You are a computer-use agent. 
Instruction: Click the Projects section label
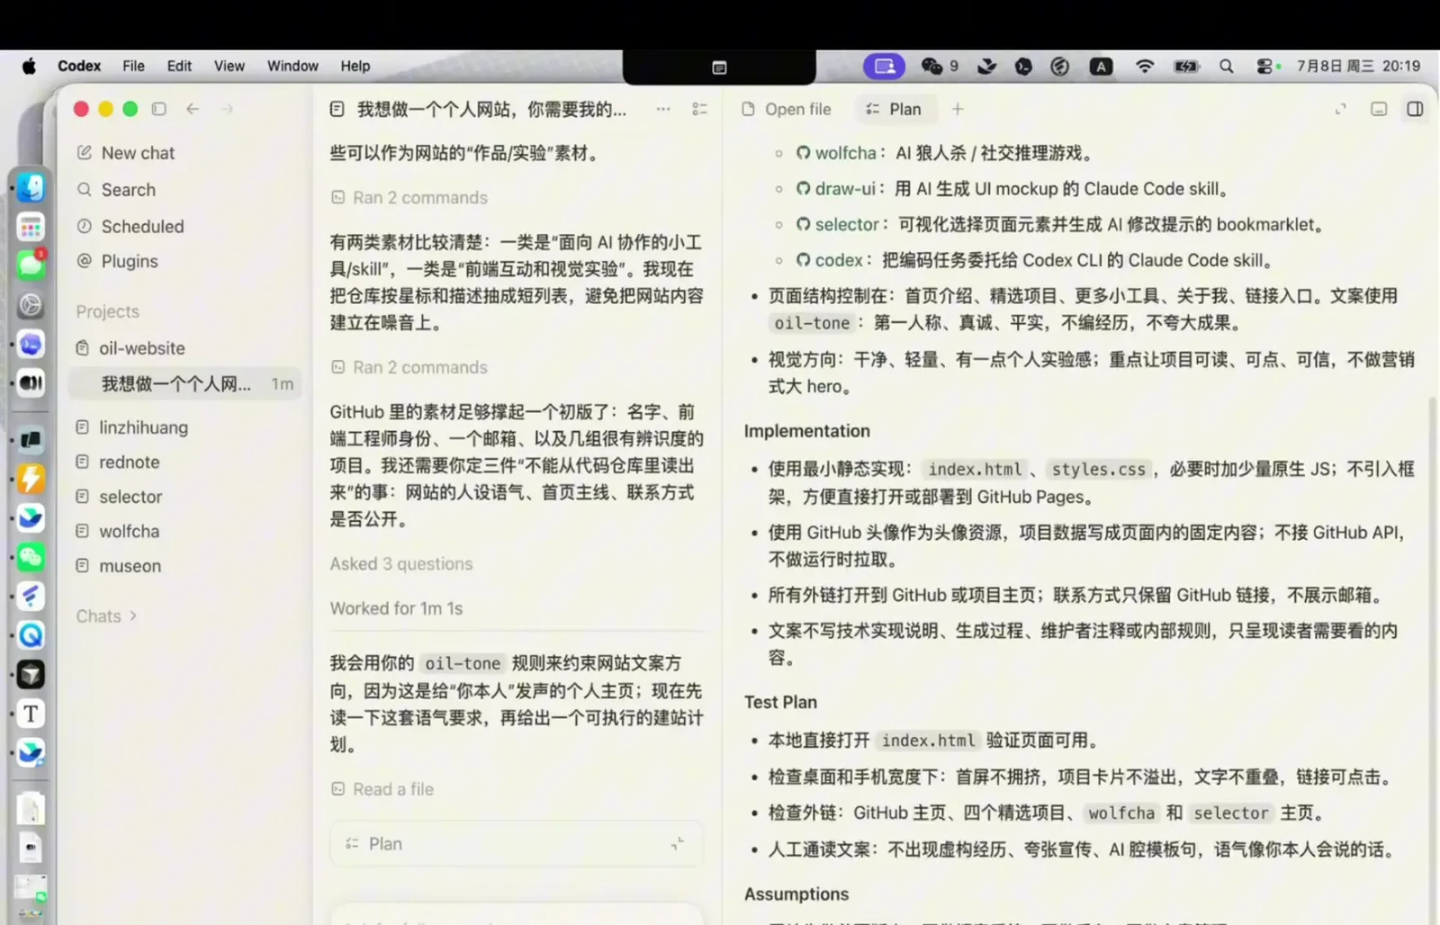point(108,311)
